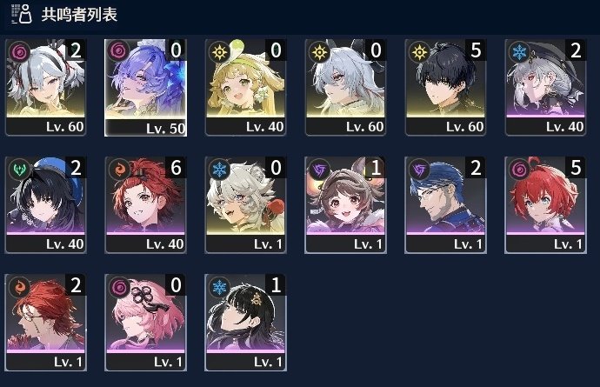Click the Spectro icon on the black-haired male card
Viewport: 600px width, 387px height.
pos(419,51)
